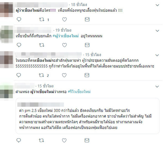Open the chevron menu on the third tweet

coord(157,55)
